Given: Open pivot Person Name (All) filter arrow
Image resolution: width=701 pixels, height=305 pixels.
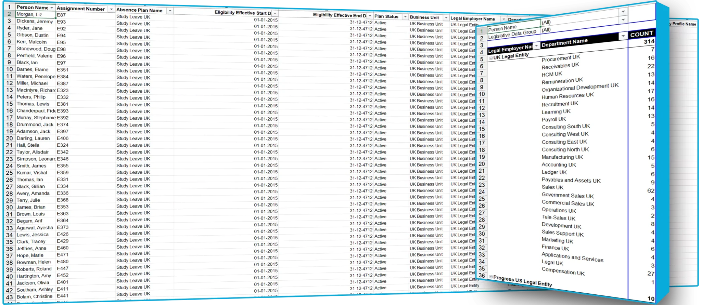Looking at the screenshot, I should [x=623, y=12].
